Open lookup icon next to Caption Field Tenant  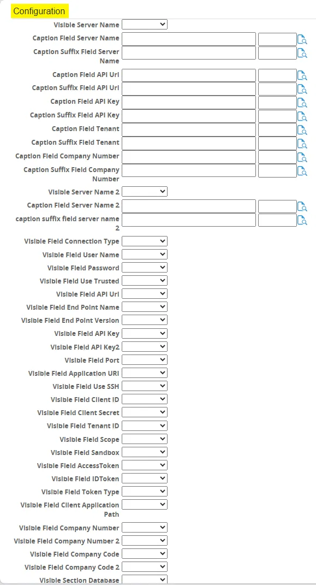tap(302, 130)
